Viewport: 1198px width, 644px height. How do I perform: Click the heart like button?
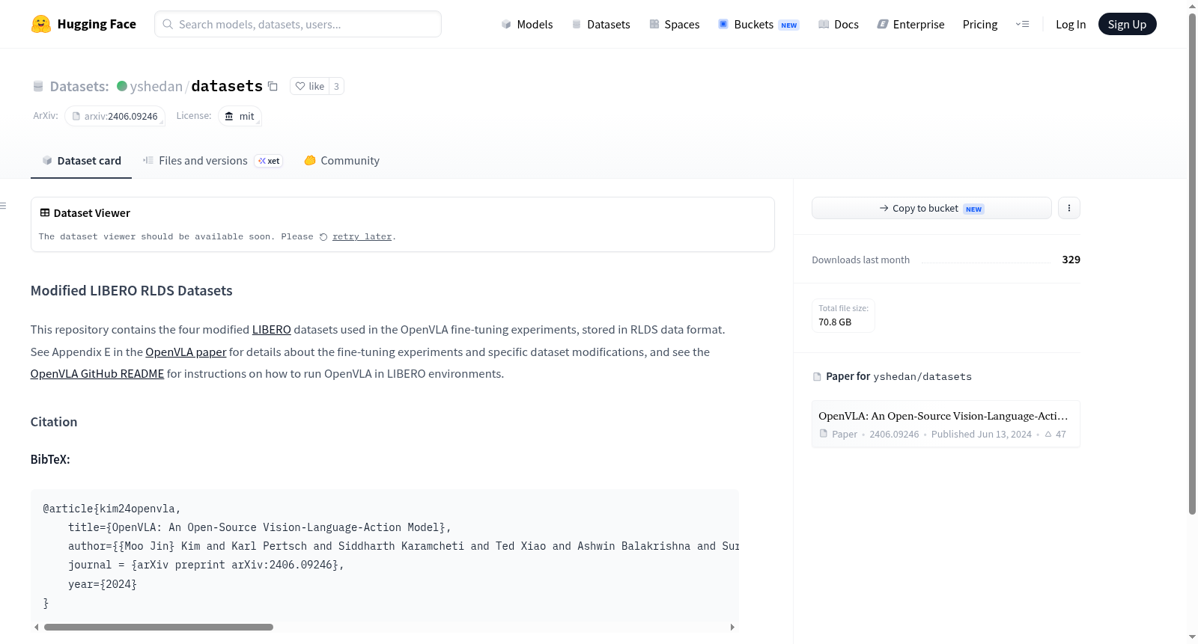[x=310, y=86]
